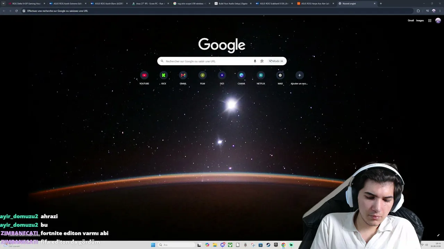Open a new tab with the plus button
Viewport: 444px width, 249px height.
[381, 3]
